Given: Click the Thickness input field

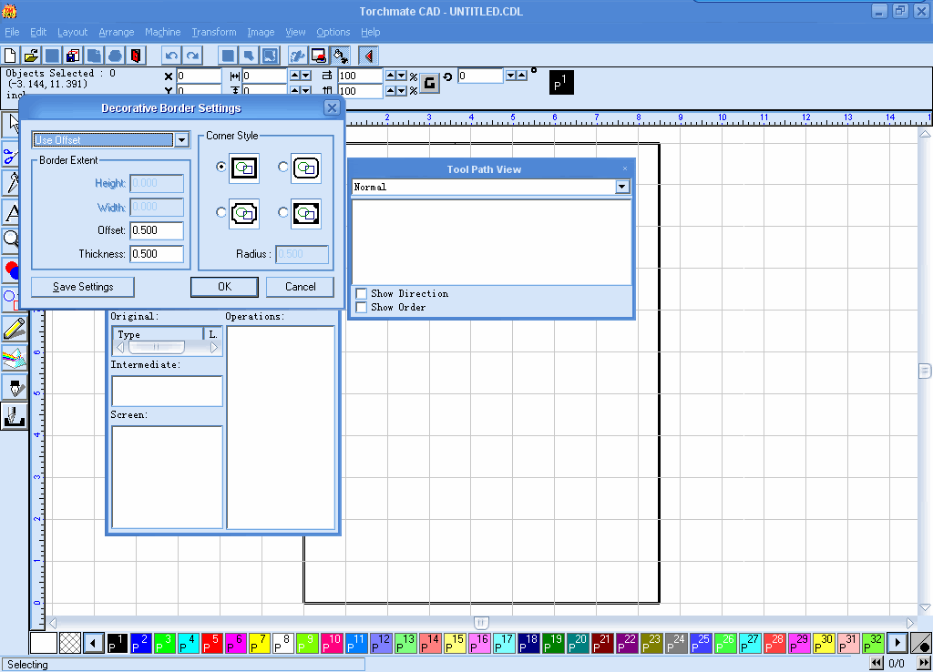Looking at the screenshot, I should [x=157, y=254].
